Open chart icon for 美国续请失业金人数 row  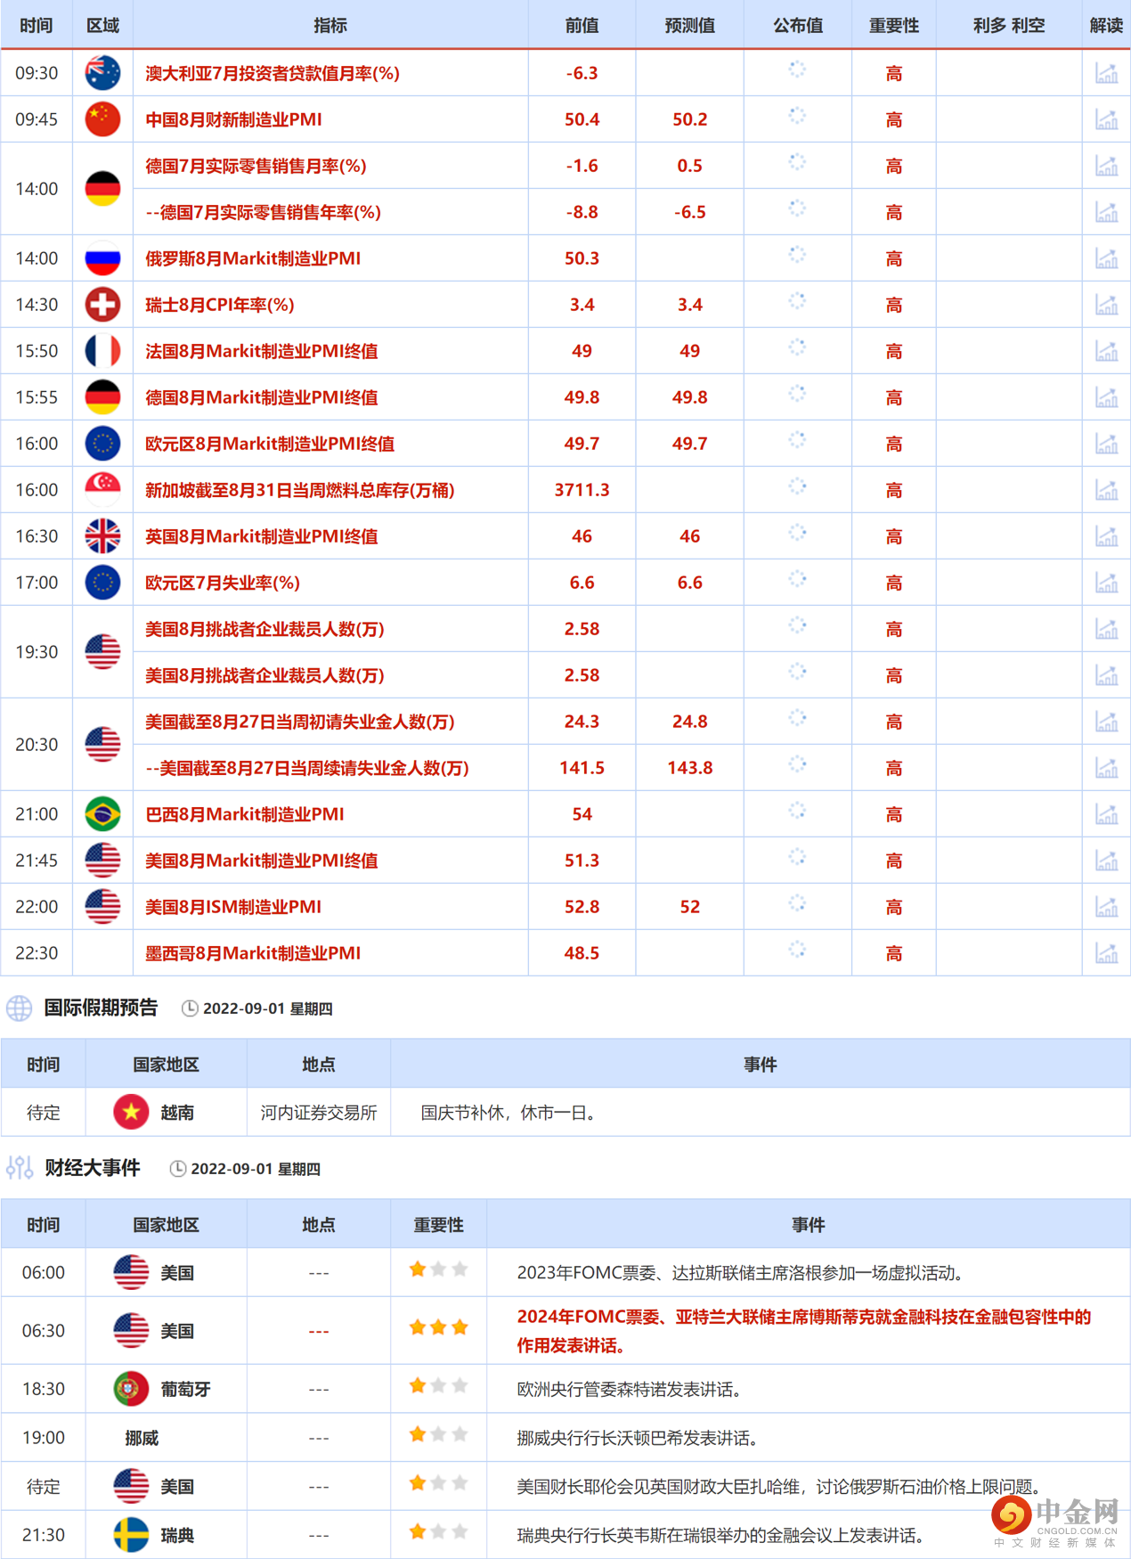[x=1106, y=768]
